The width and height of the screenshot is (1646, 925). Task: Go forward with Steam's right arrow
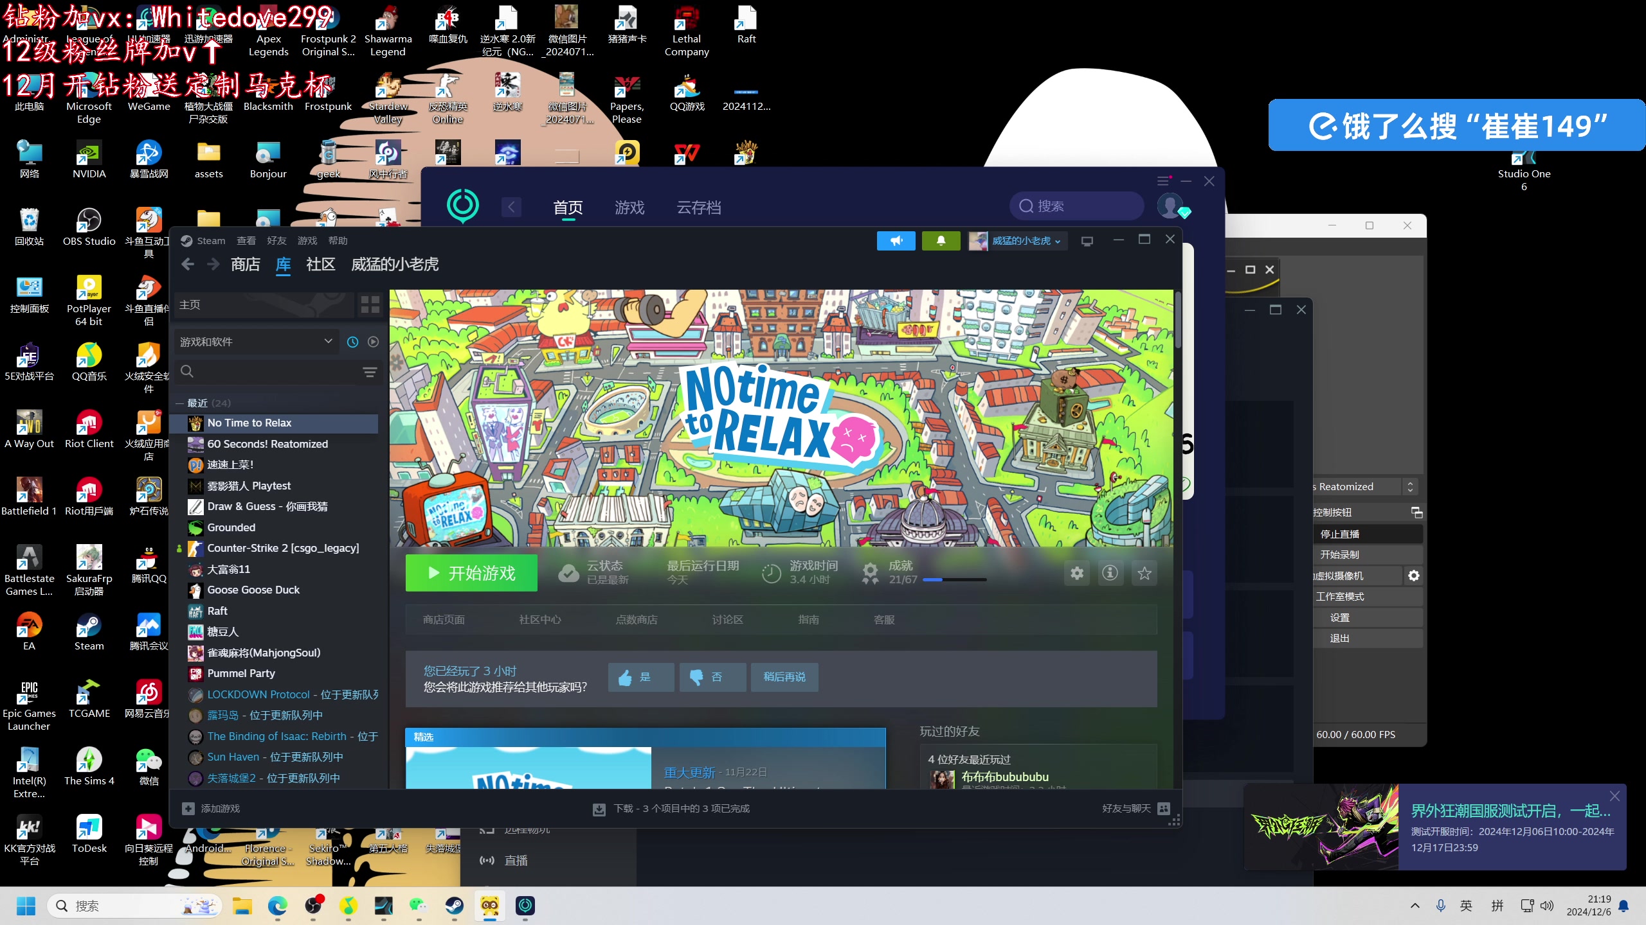(x=213, y=264)
